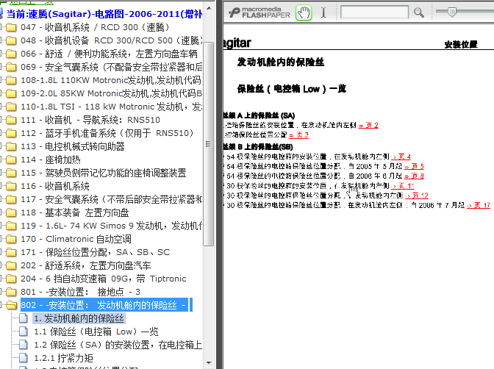Viewport: 494px width, 369px height.
Task: Select 115 - 驾驶员侧带记忆功能的座椅调整装置
Action: pyautogui.click(x=104, y=173)
